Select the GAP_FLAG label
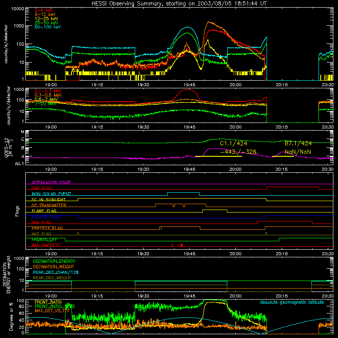Image resolution: width=338 pixels, height=338 pixels. [41, 188]
